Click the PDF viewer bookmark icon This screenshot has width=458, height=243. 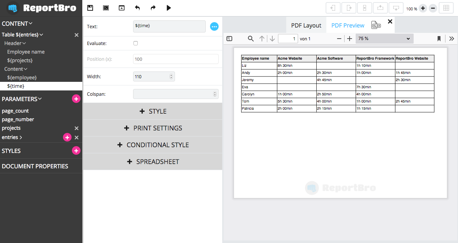(x=439, y=39)
